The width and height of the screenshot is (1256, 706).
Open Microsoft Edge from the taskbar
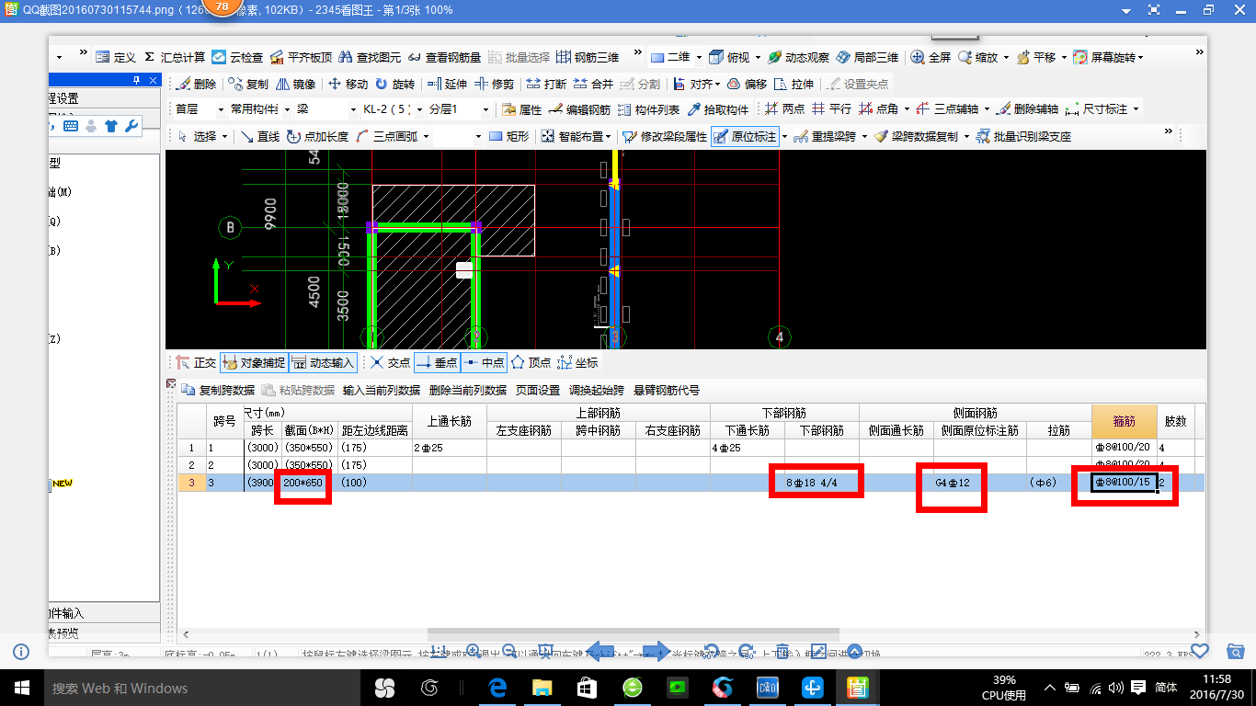(497, 687)
